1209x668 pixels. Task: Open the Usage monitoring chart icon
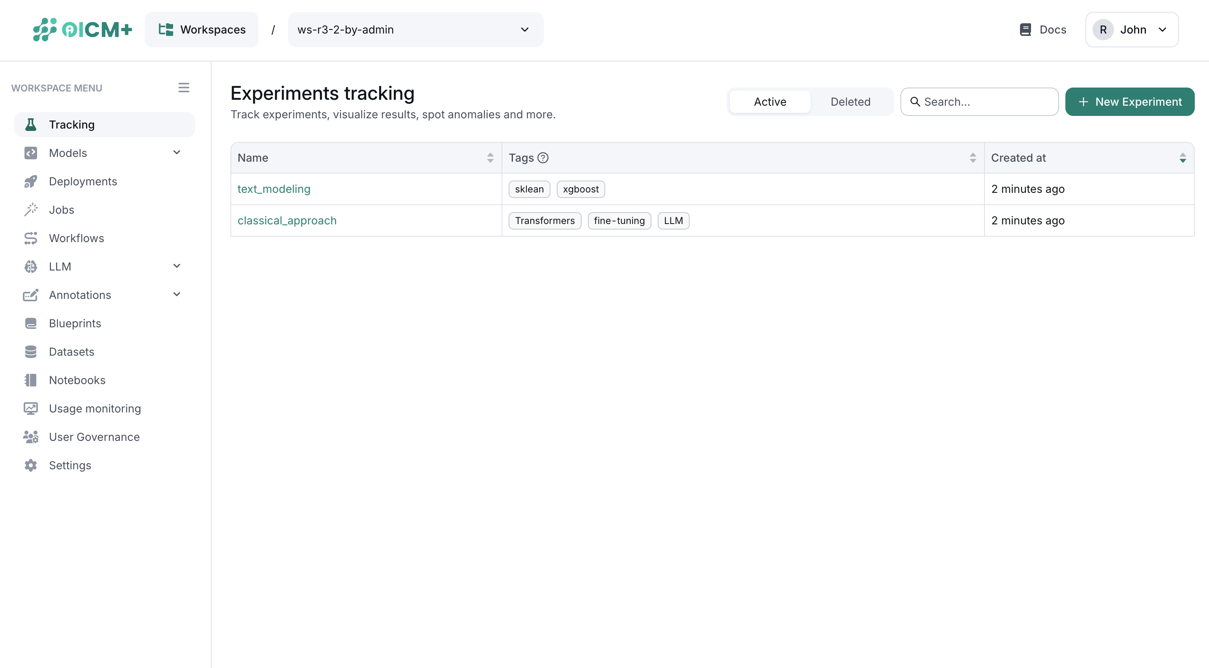coord(30,409)
